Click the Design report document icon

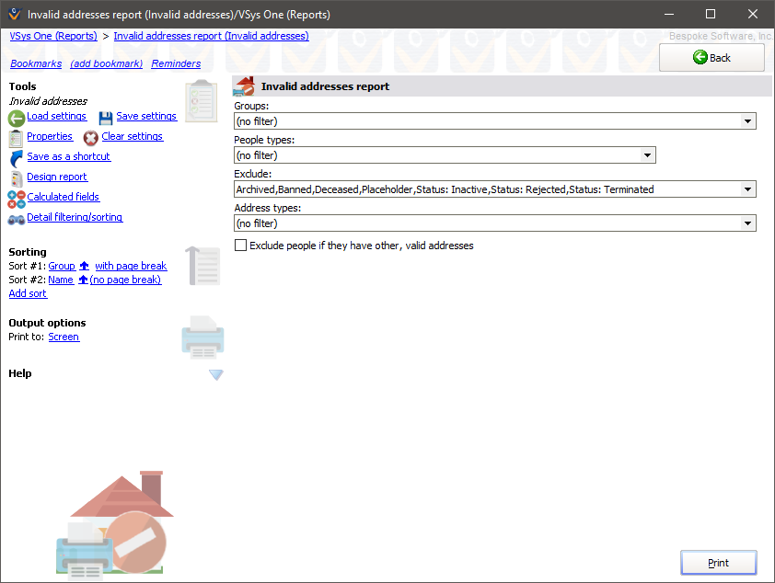pos(15,177)
